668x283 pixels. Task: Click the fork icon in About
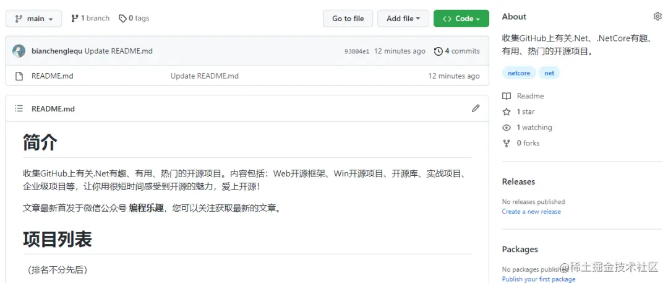[507, 144]
